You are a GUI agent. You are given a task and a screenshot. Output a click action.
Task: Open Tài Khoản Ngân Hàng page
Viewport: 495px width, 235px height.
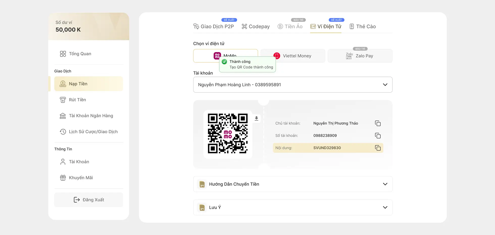click(89, 116)
